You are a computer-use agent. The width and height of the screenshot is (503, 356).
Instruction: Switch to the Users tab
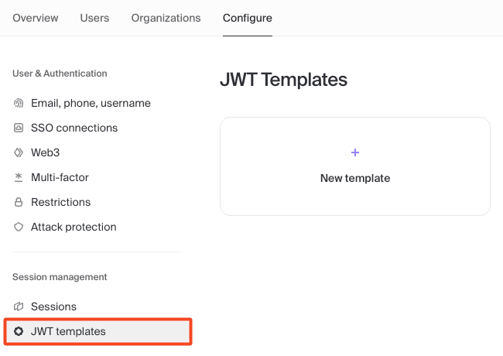[94, 18]
